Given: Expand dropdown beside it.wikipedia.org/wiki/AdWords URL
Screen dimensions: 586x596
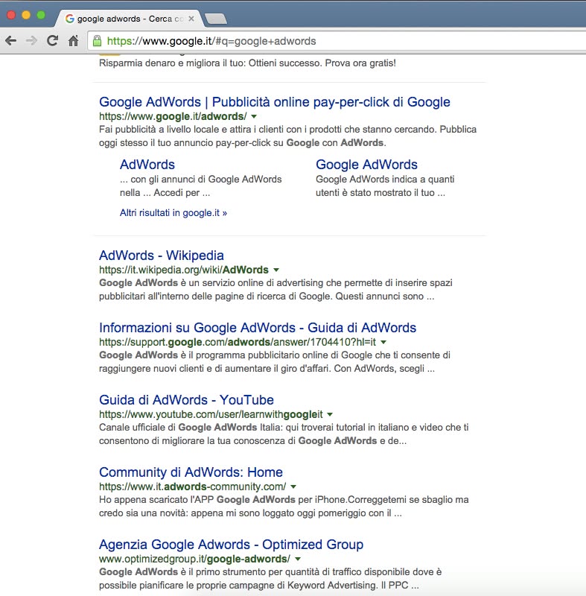Looking at the screenshot, I should coord(276,270).
